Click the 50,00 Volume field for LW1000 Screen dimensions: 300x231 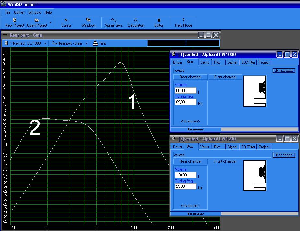186,90
